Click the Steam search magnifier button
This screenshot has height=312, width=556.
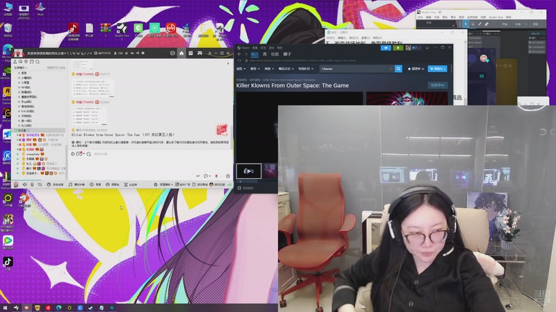click(398, 69)
